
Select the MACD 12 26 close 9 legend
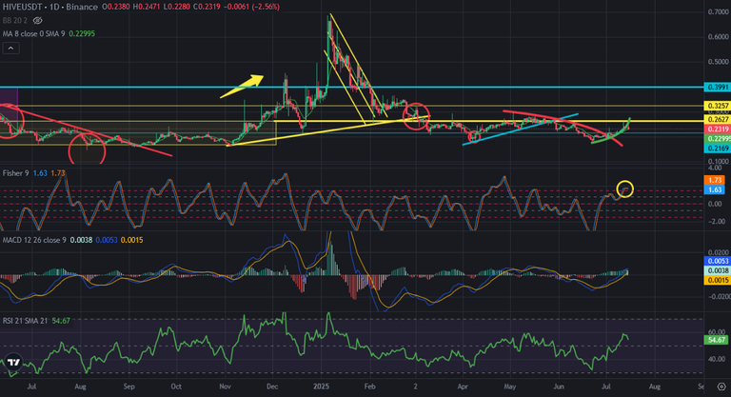point(34,240)
